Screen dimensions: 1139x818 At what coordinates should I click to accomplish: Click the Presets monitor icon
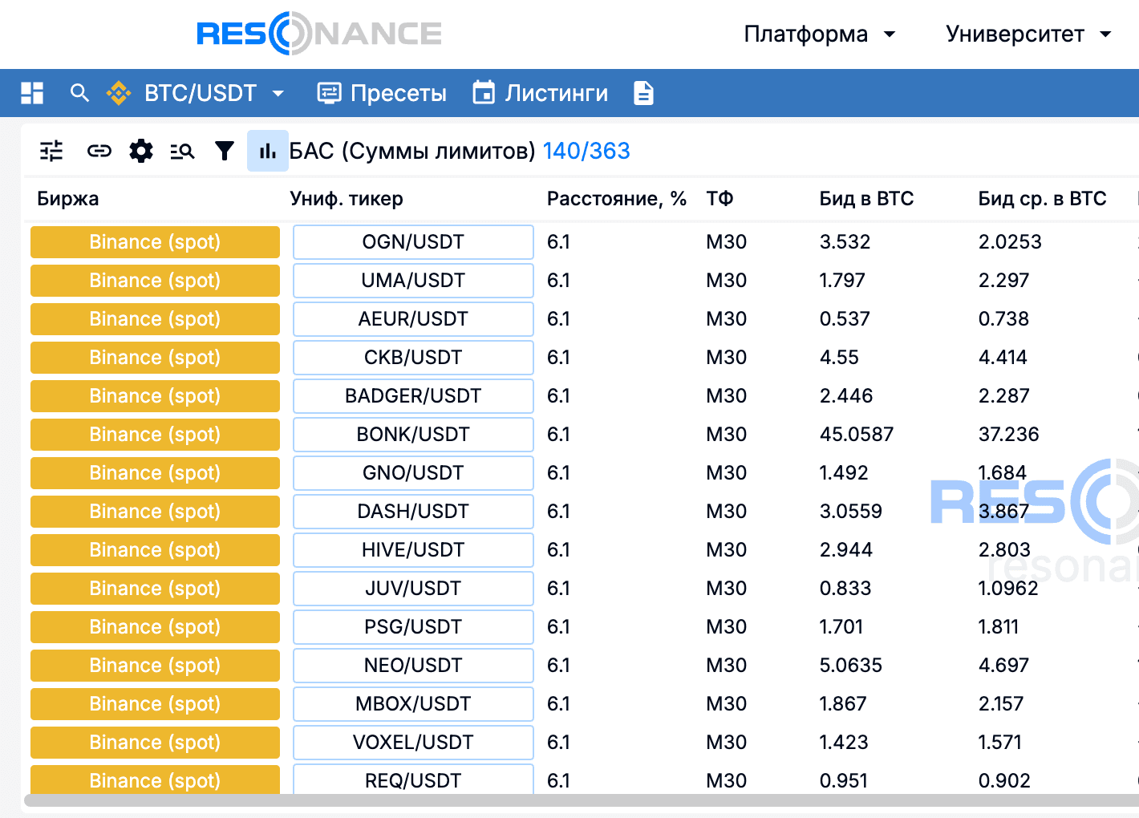(x=329, y=93)
